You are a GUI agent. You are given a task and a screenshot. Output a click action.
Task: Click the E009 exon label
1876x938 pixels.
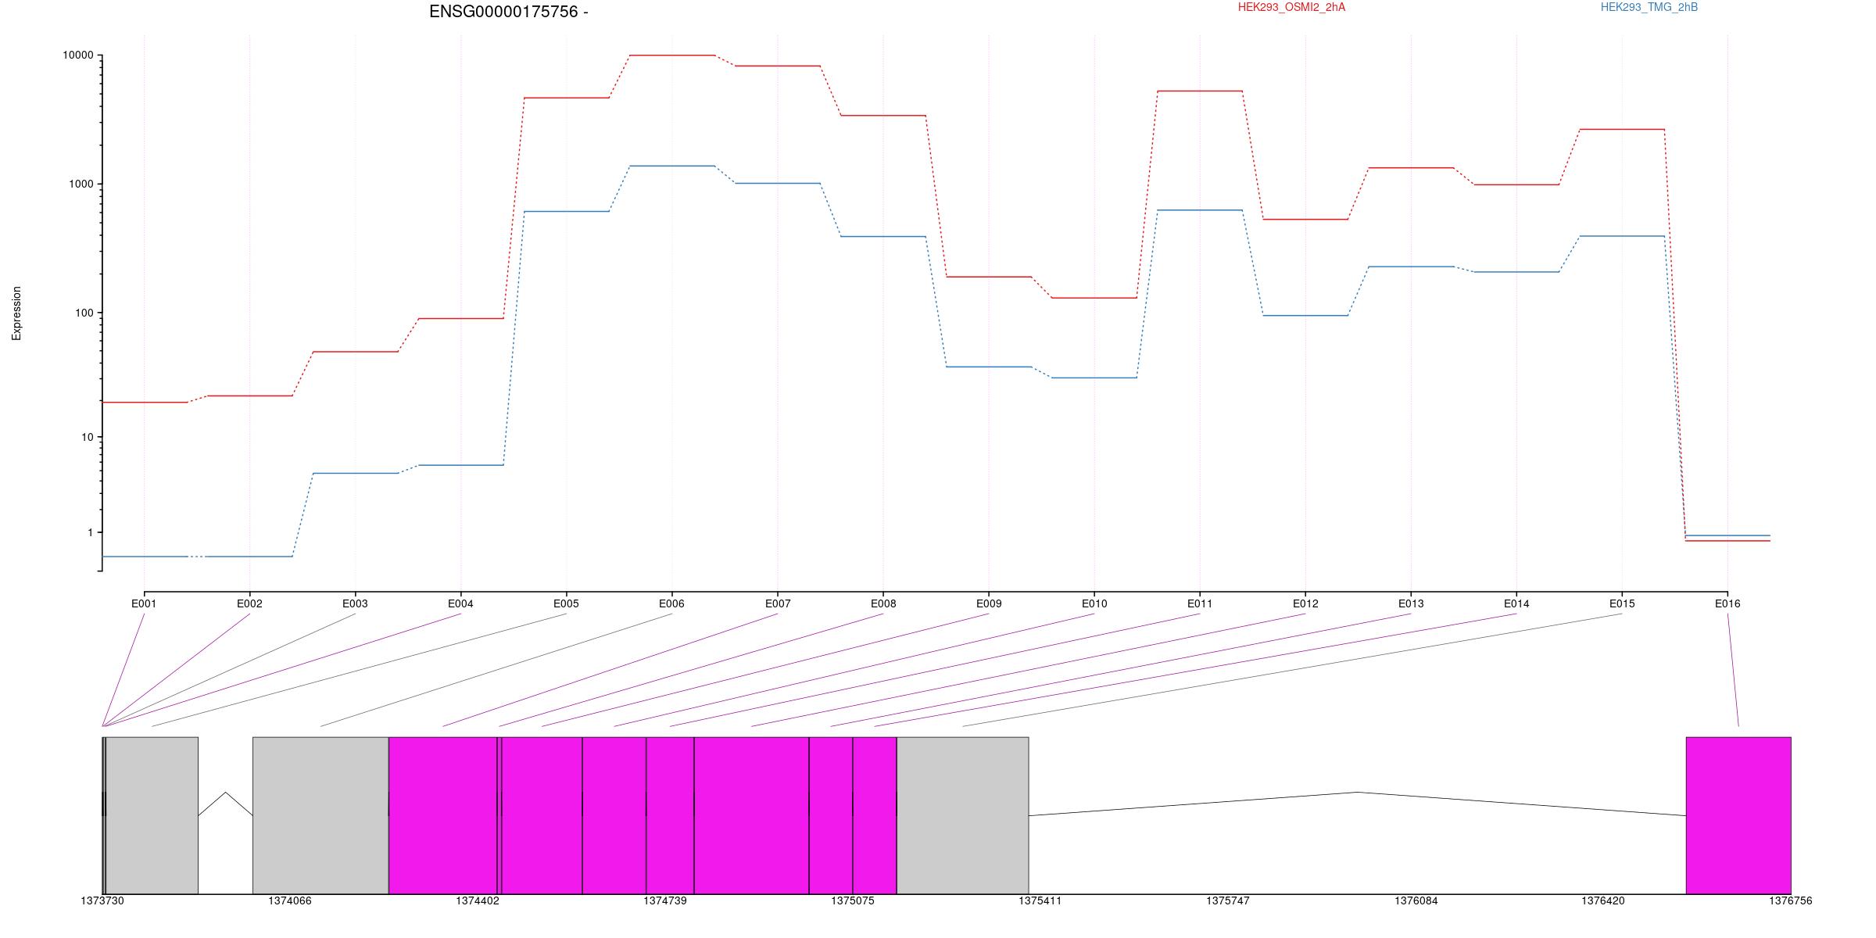pos(989,603)
